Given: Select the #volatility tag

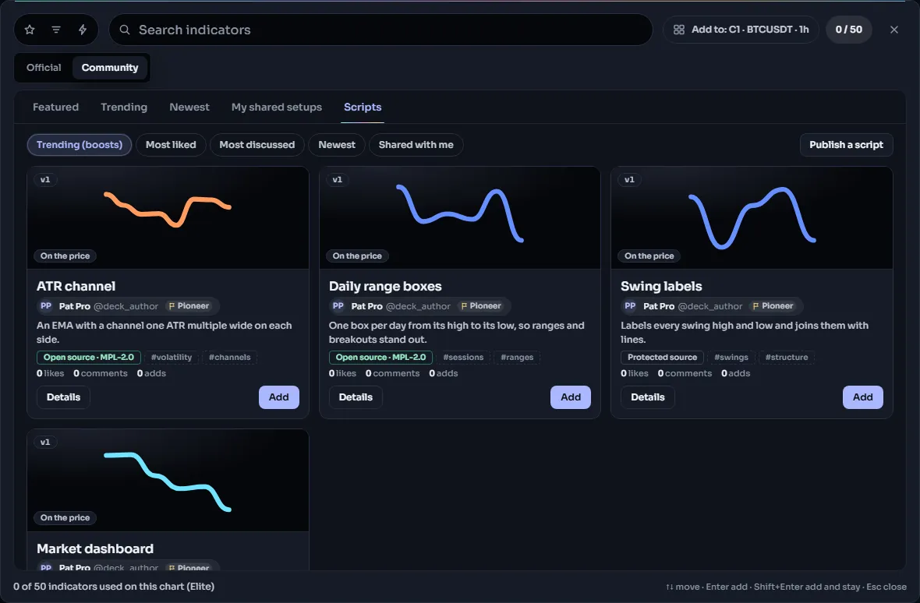Looking at the screenshot, I should pos(172,358).
